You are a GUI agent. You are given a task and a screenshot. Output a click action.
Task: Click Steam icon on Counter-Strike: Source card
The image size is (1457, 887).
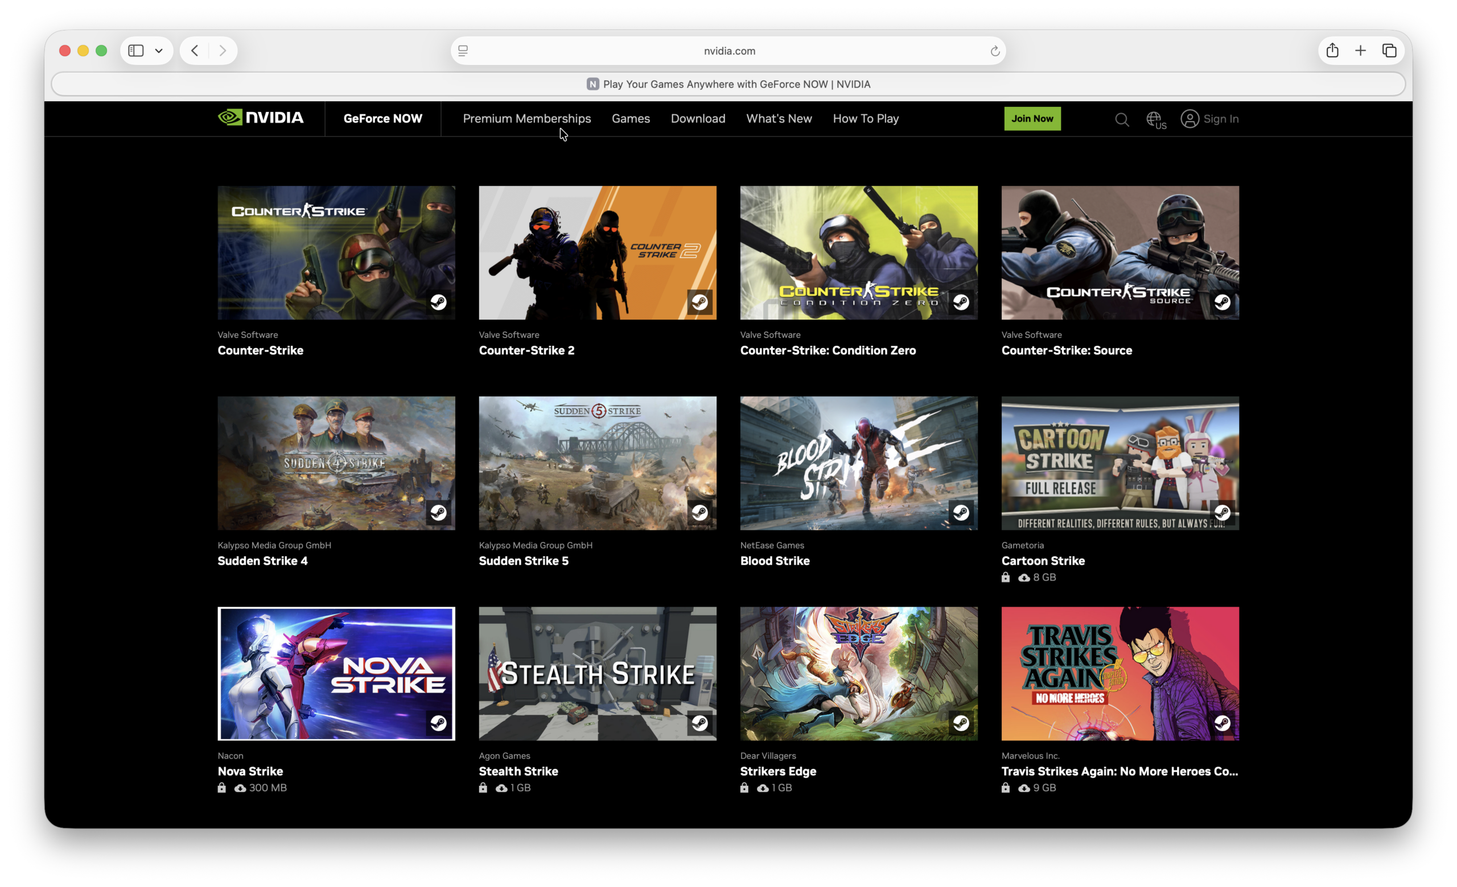point(1223,302)
